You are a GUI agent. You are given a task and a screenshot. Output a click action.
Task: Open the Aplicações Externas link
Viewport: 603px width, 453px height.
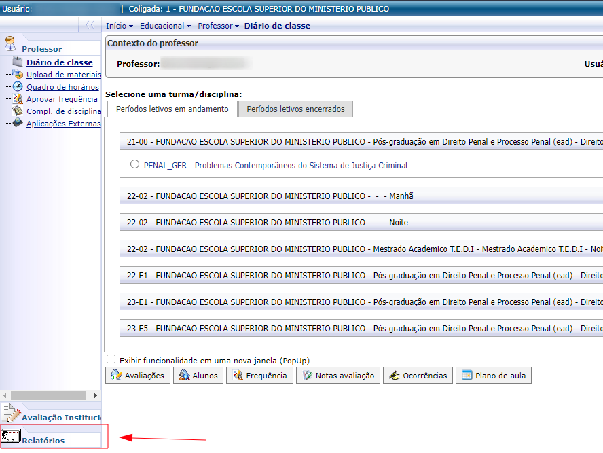[x=64, y=124]
